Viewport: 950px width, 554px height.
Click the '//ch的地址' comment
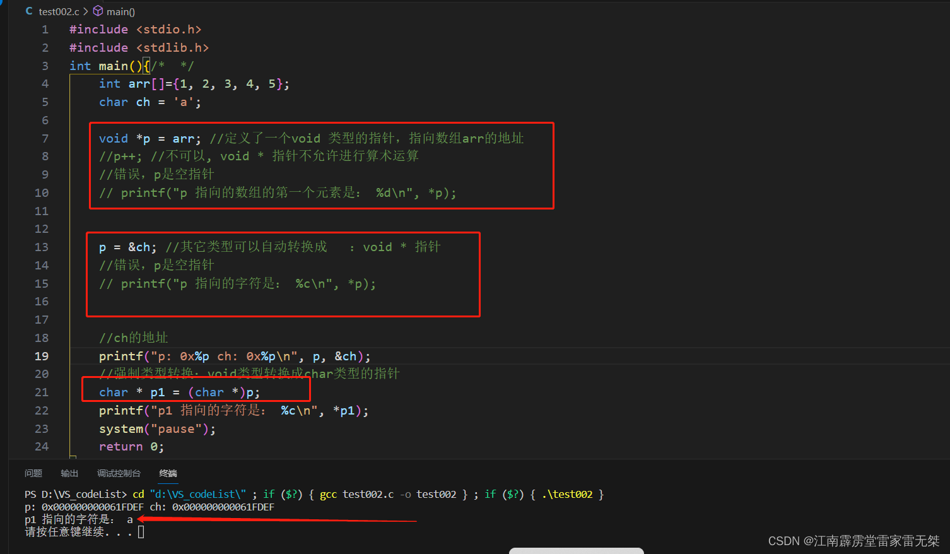click(x=134, y=338)
